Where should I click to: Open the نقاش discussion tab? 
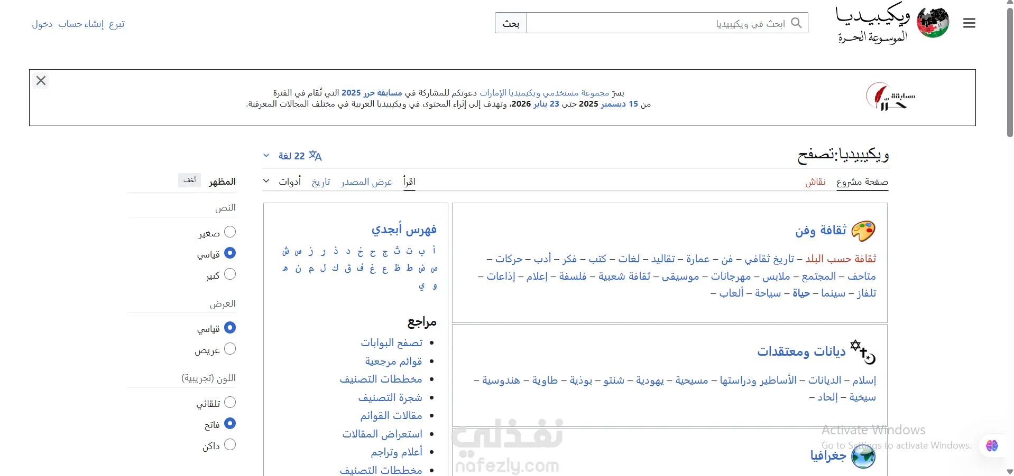[x=816, y=182]
